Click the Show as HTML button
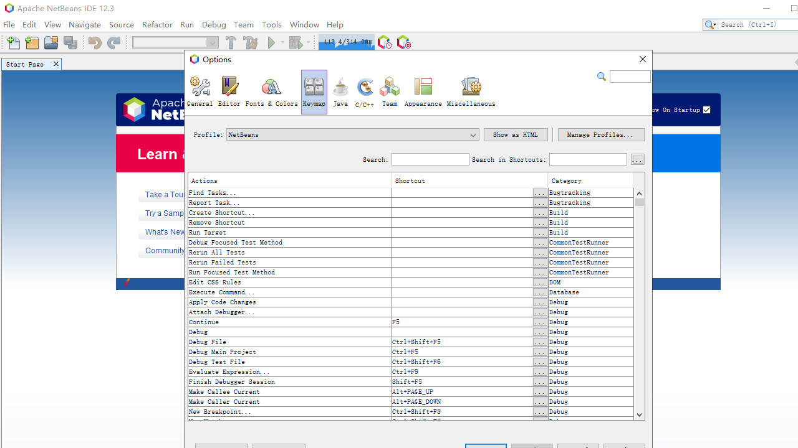 pyautogui.click(x=515, y=135)
